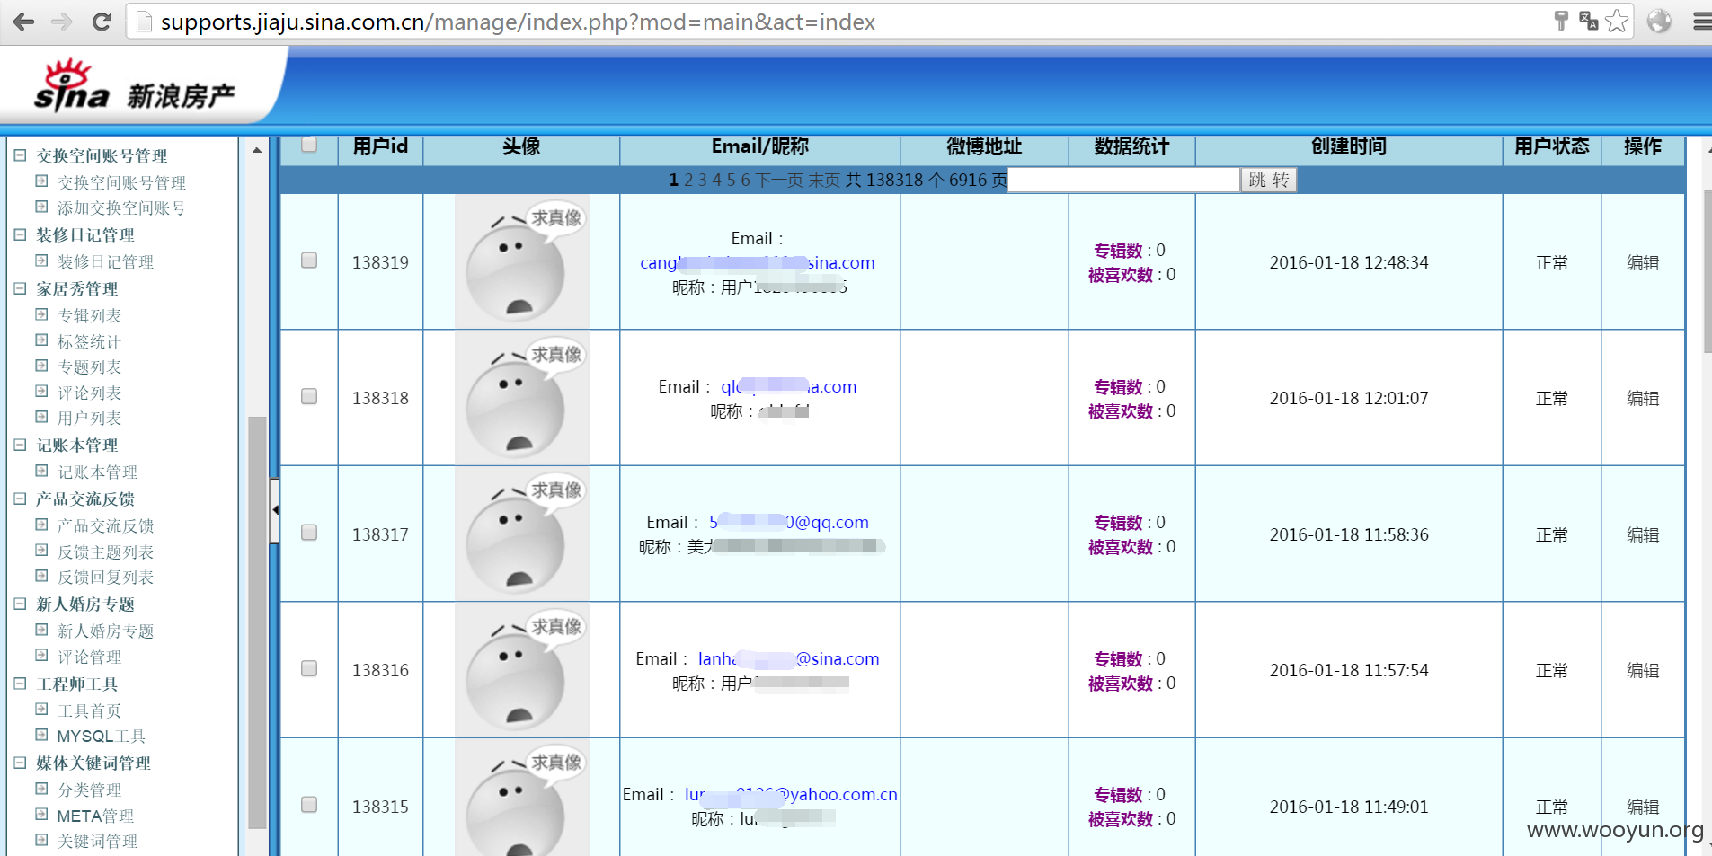
Task: Click the tree icon beside 用户列表
Action: coord(41,417)
